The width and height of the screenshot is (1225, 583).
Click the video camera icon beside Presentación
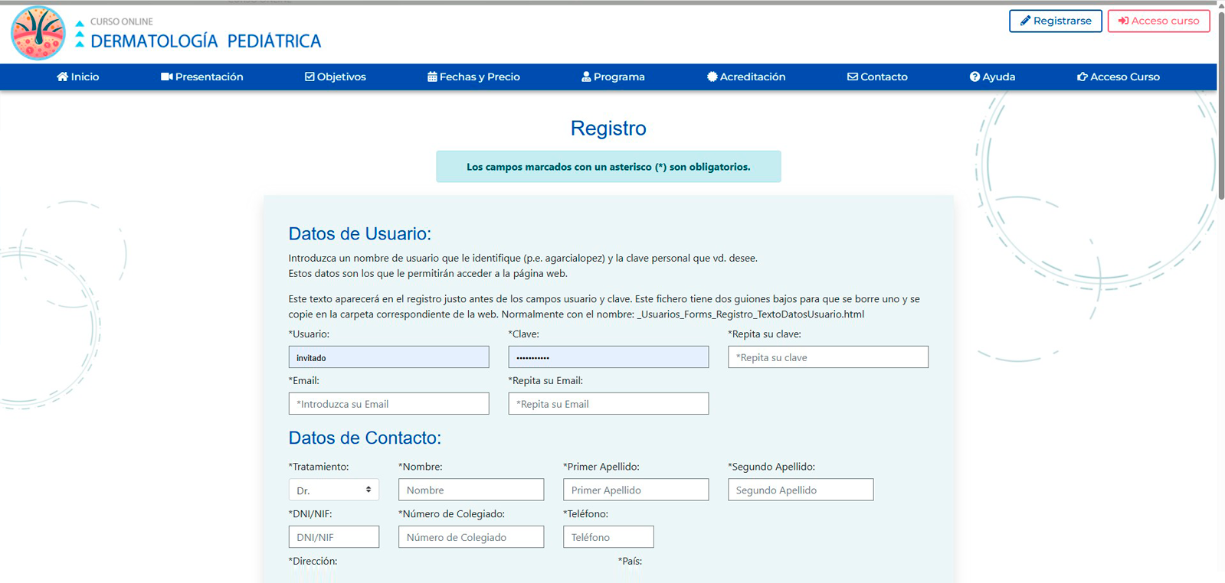point(166,77)
